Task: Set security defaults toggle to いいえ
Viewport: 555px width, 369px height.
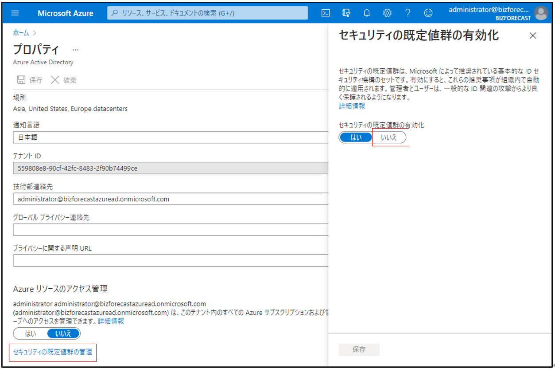Action: point(389,137)
